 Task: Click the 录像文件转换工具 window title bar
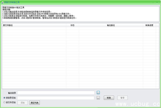pos(80,2)
